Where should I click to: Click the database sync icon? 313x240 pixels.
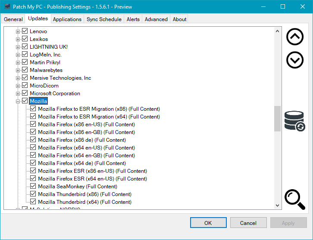[x=295, y=121]
